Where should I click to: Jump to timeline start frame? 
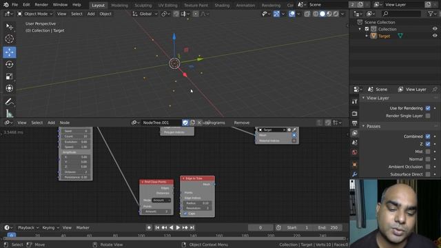pyautogui.click(x=157, y=227)
